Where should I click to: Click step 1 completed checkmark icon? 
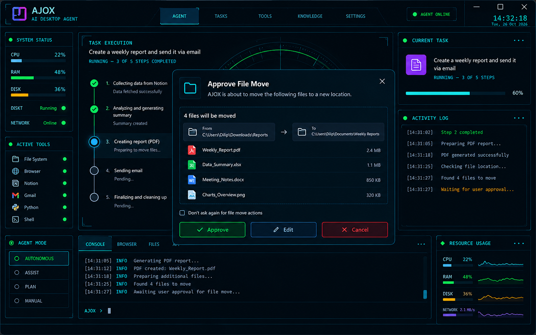click(x=94, y=83)
